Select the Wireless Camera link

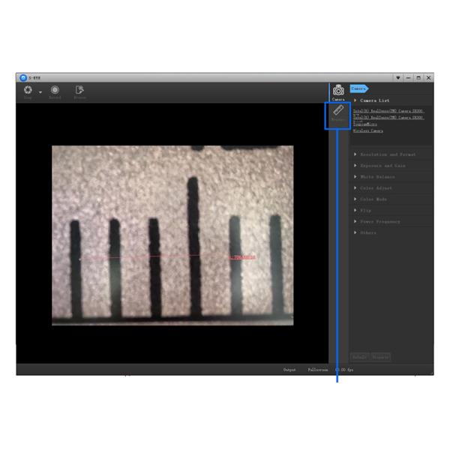click(367, 130)
